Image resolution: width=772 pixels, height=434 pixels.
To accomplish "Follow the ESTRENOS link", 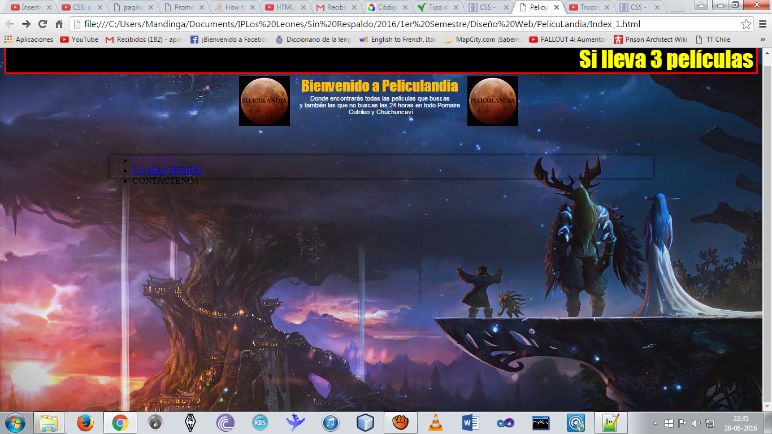I will click(x=155, y=160).
